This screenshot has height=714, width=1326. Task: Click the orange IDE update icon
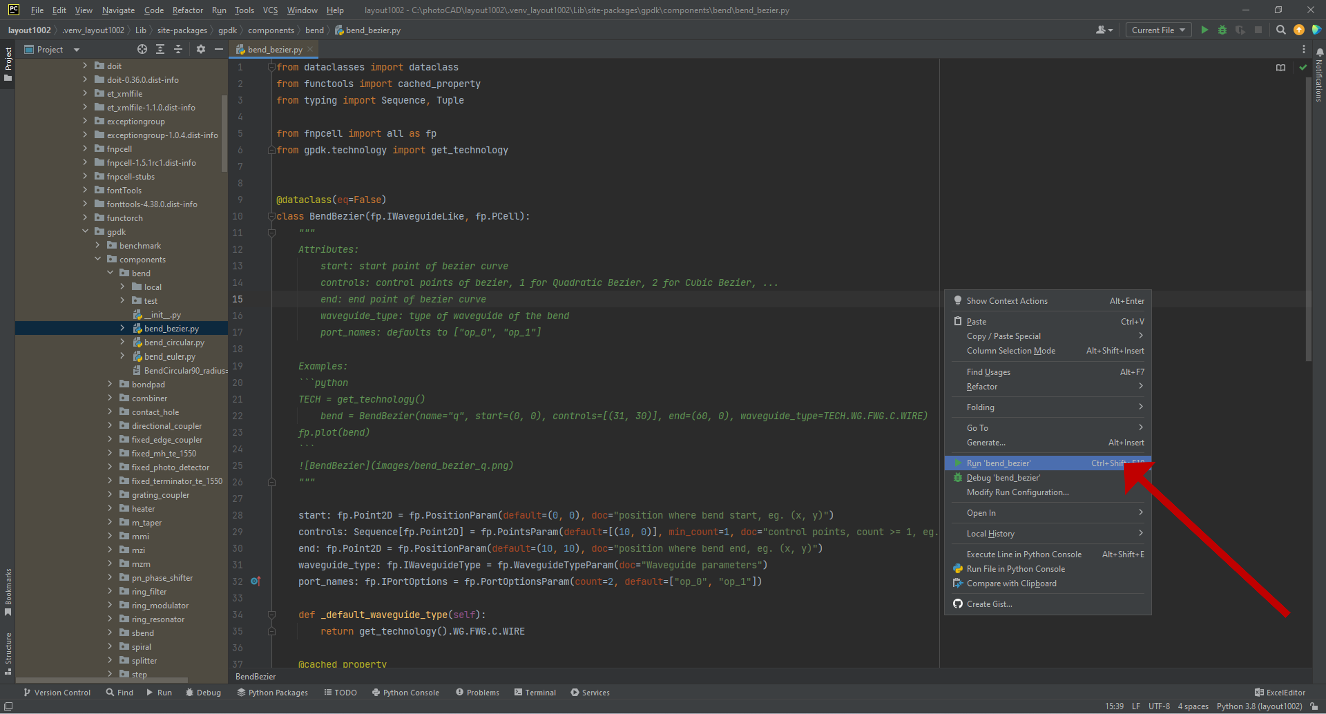coord(1299,30)
